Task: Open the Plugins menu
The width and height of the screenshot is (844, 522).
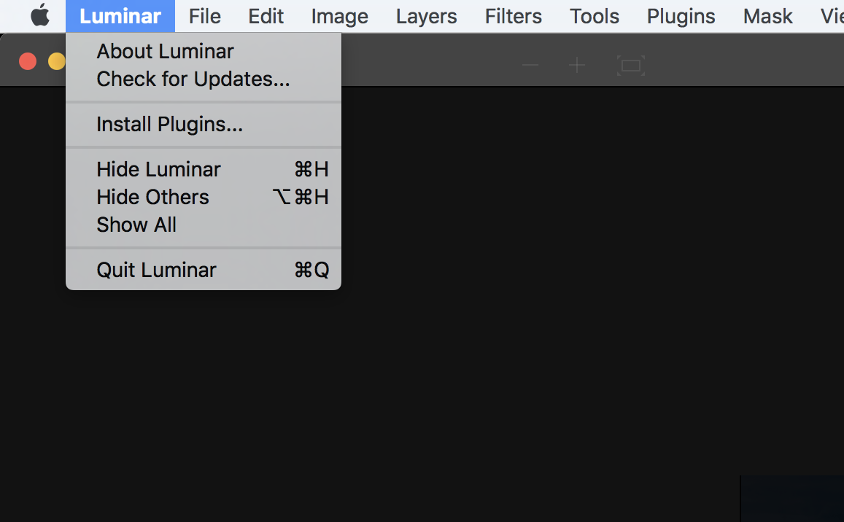Action: [x=681, y=15]
